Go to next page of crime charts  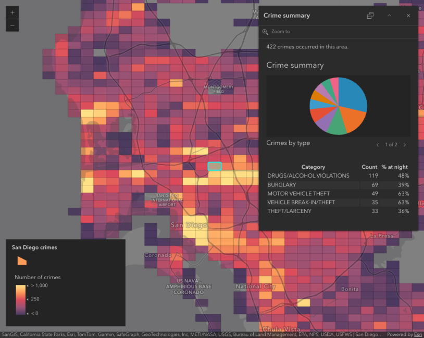tap(405, 145)
